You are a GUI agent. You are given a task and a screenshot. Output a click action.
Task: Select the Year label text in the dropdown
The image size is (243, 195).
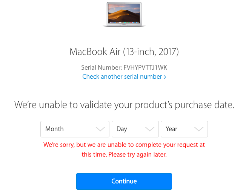point(171,129)
